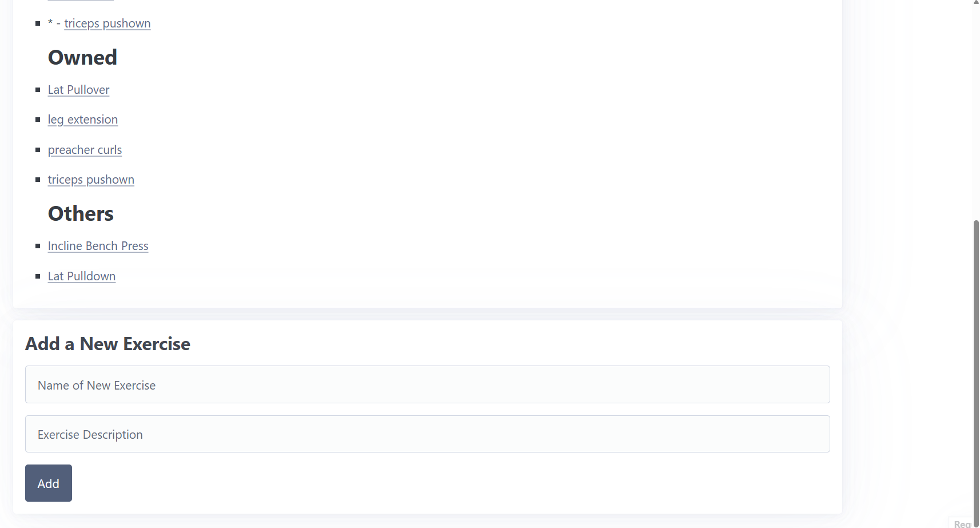
Task: Click the Add button
Action: (x=49, y=483)
